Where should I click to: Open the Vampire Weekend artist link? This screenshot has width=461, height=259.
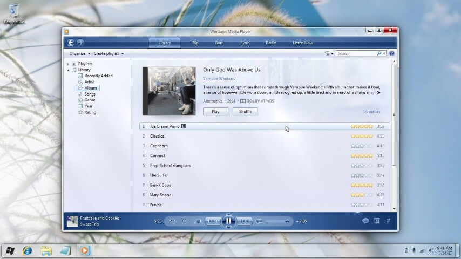point(219,78)
